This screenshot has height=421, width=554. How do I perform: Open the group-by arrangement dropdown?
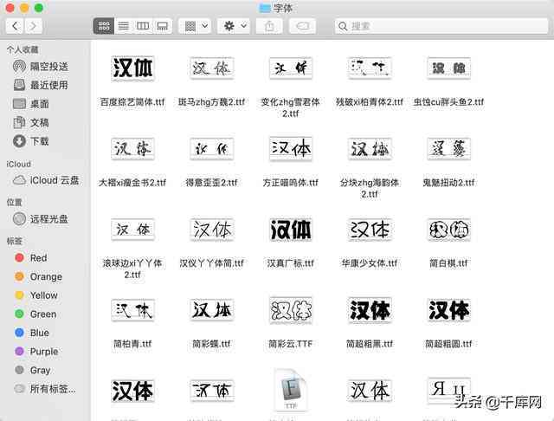(x=196, y=26)
